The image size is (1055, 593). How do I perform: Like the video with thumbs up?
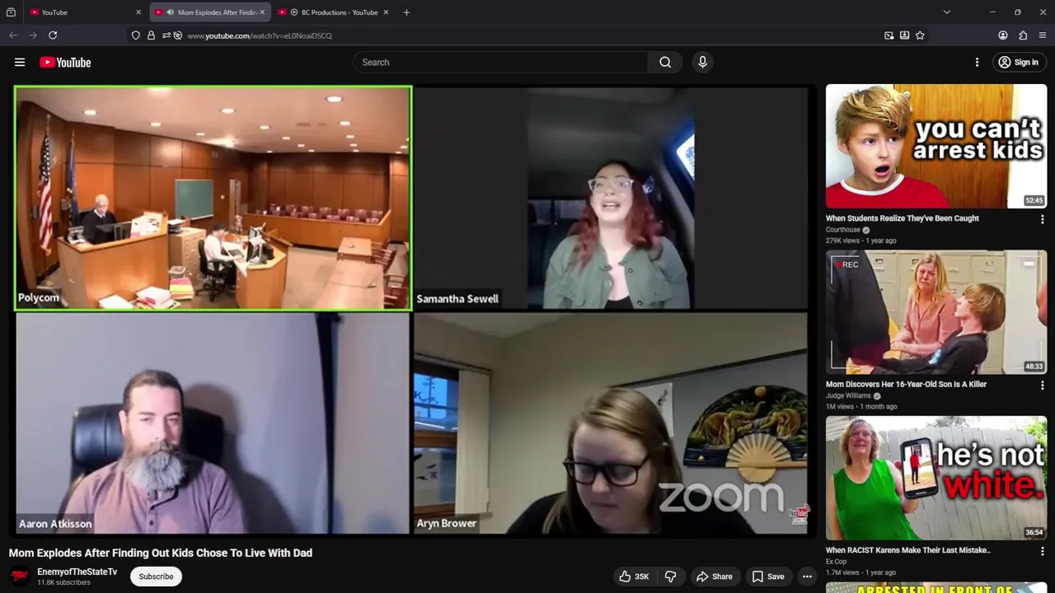click(x=634, y=577)
